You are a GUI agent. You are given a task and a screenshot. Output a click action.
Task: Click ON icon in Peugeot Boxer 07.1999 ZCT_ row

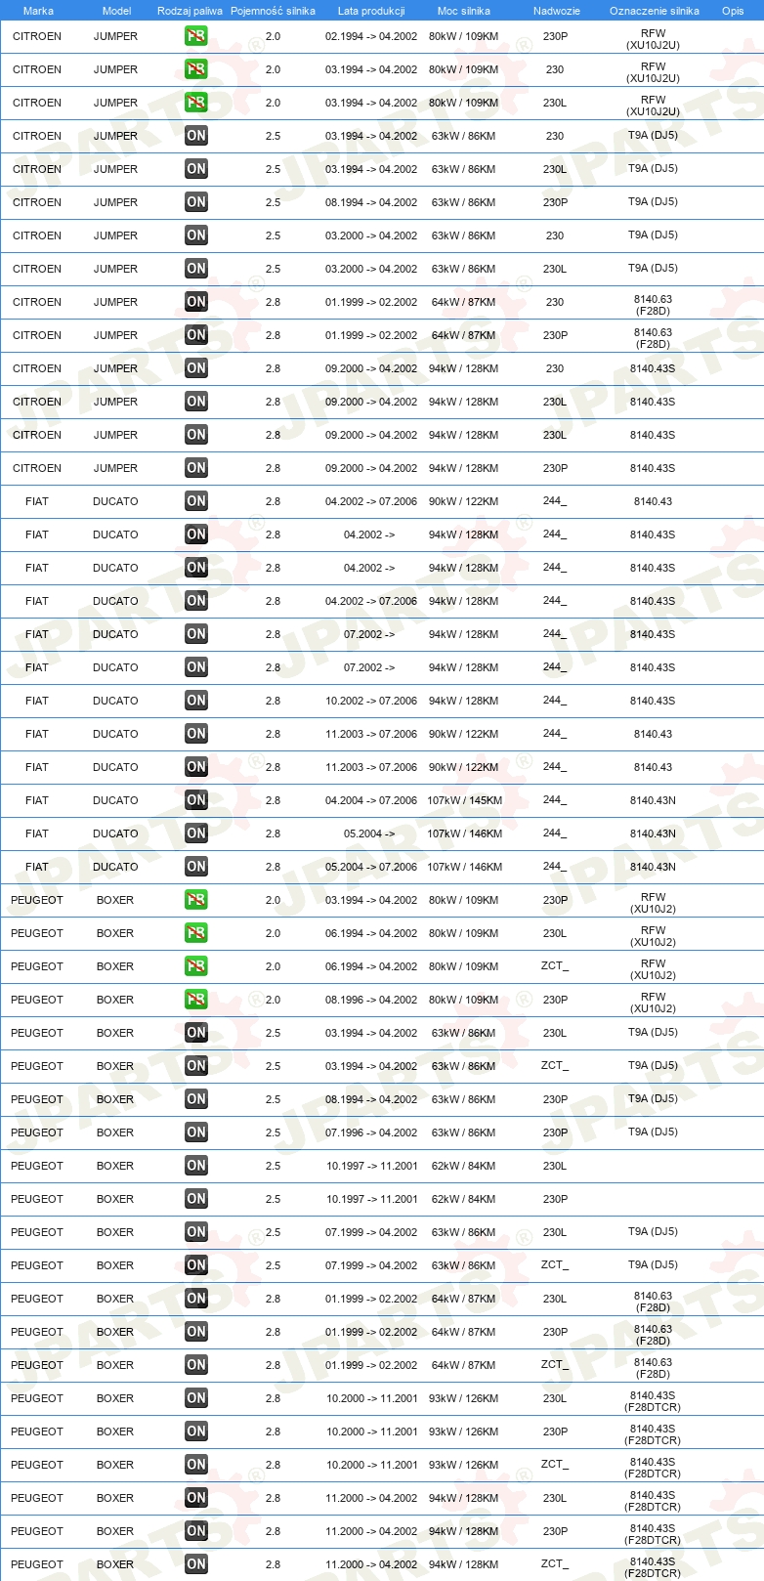tap(196, 1265)
